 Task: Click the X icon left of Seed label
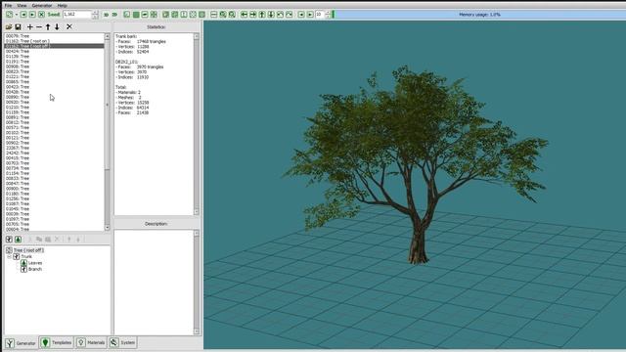pos(41,15)
